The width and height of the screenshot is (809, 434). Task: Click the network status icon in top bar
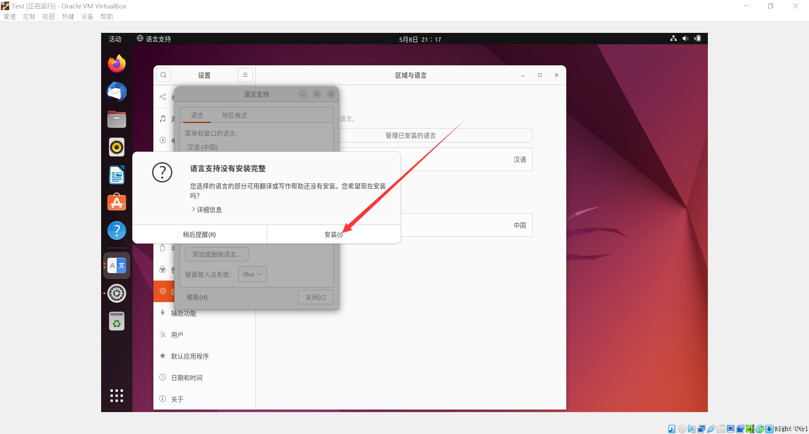coord(673,38)
